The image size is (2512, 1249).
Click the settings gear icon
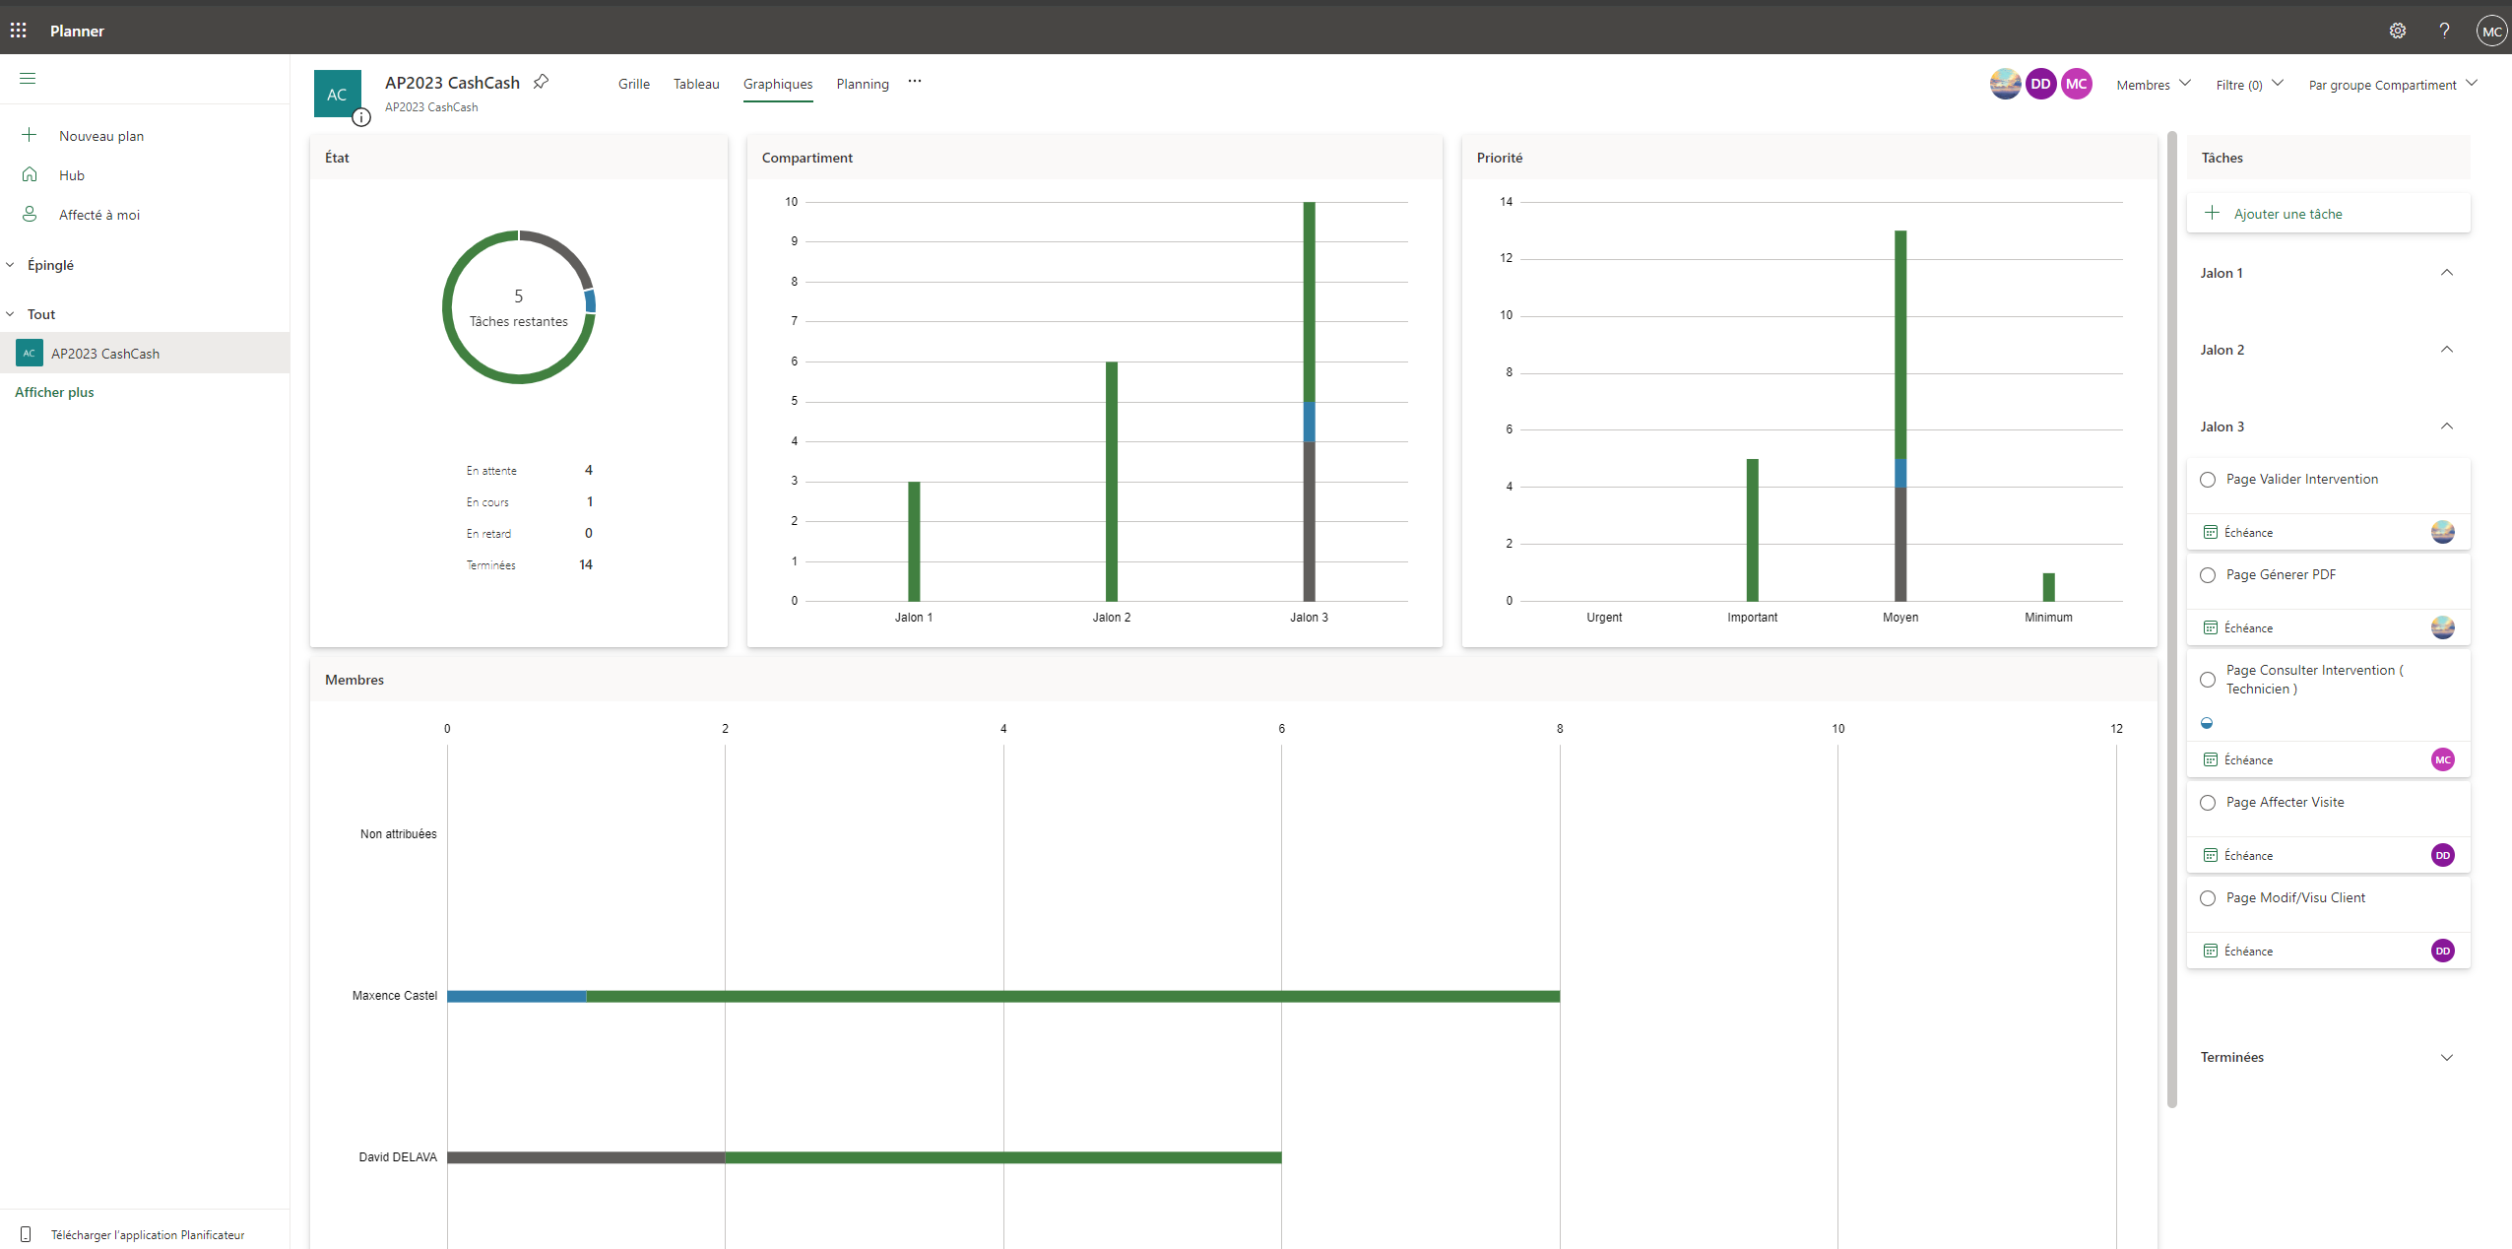click(2397, 31)
